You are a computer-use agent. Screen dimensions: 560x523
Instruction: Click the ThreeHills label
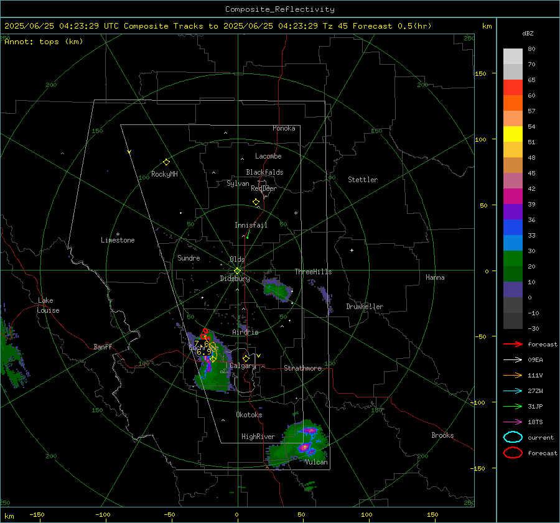pos(313,272)
